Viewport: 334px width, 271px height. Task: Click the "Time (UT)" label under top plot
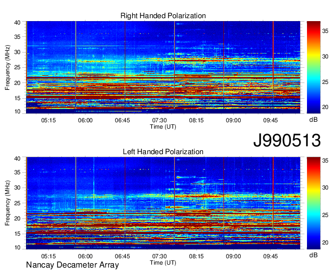tap(163, 127)
